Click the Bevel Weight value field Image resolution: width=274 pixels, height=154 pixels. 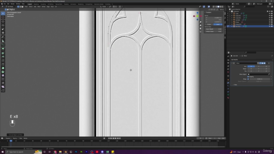[214, 29]
